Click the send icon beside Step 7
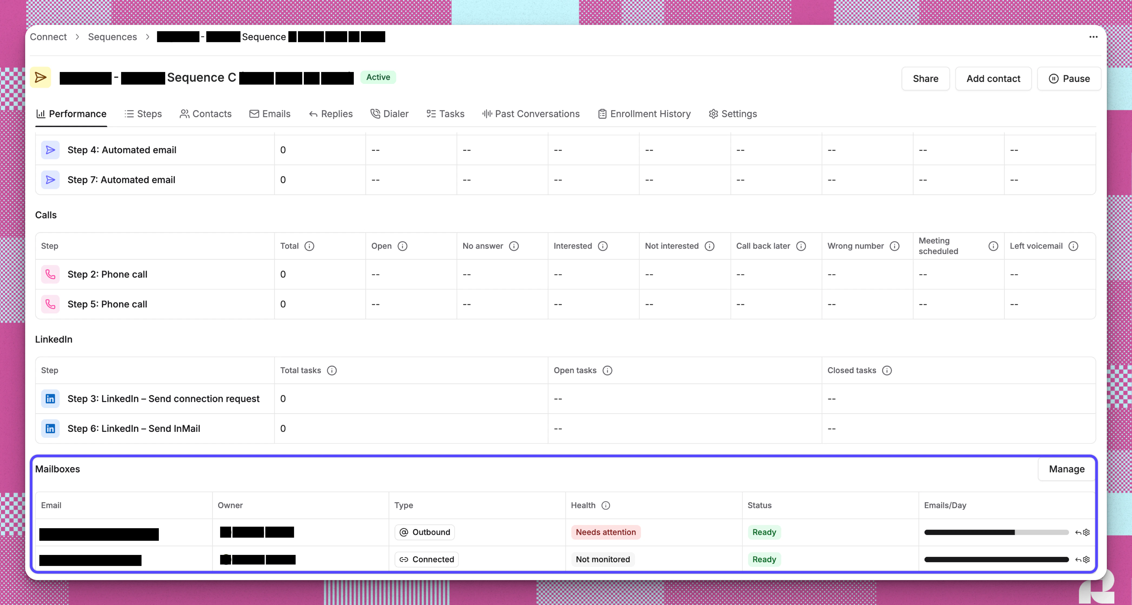The height and width of the screenshot is (605, 1132). (x=51, y=180)
